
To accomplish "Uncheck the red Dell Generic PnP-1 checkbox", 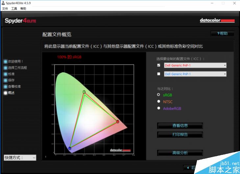I will click(x=159, y=65).
